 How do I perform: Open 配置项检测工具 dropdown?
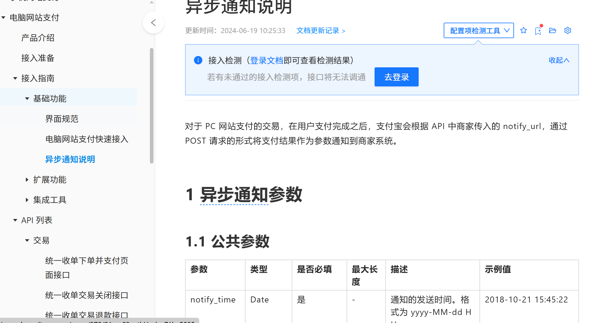[x=479, y=30]
